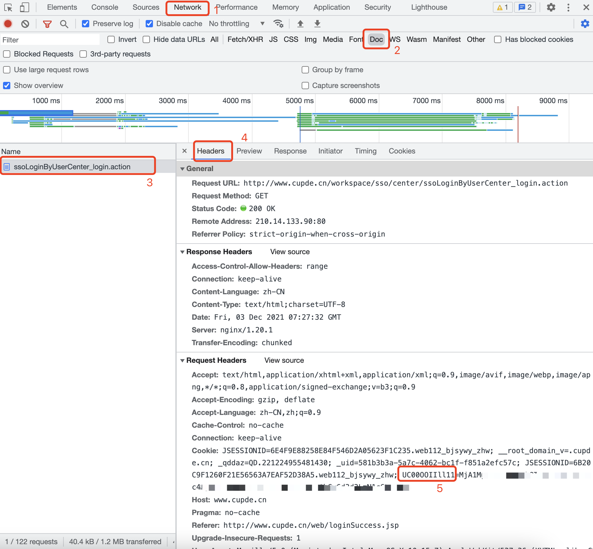Check the 3rd-party requests checkbox
Viewport: 593px width, 549px height.
pos(83,54)
